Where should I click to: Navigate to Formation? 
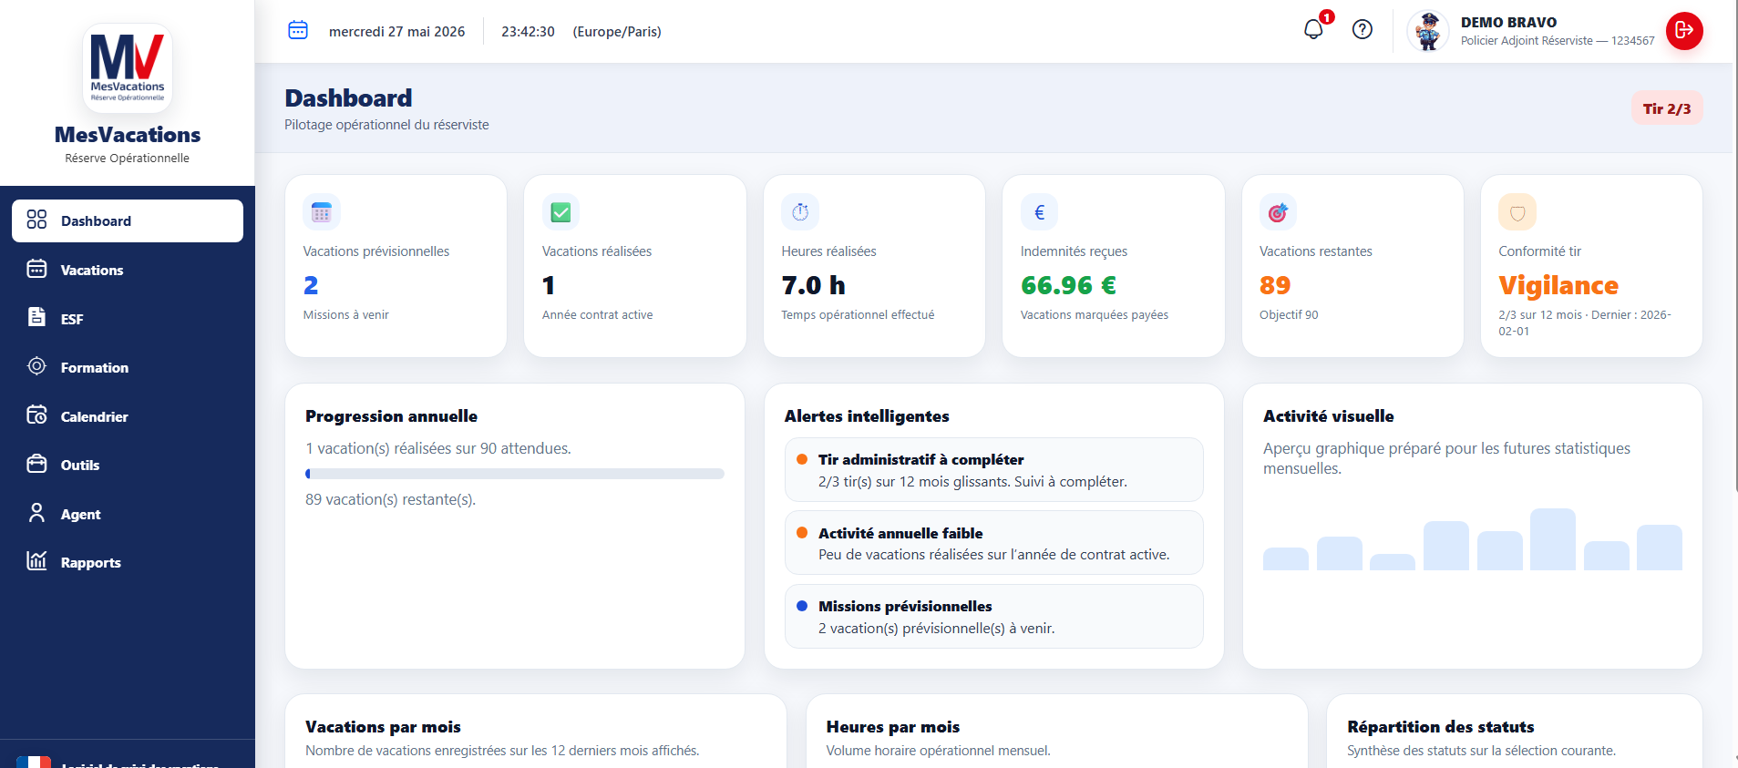point(128,367)
